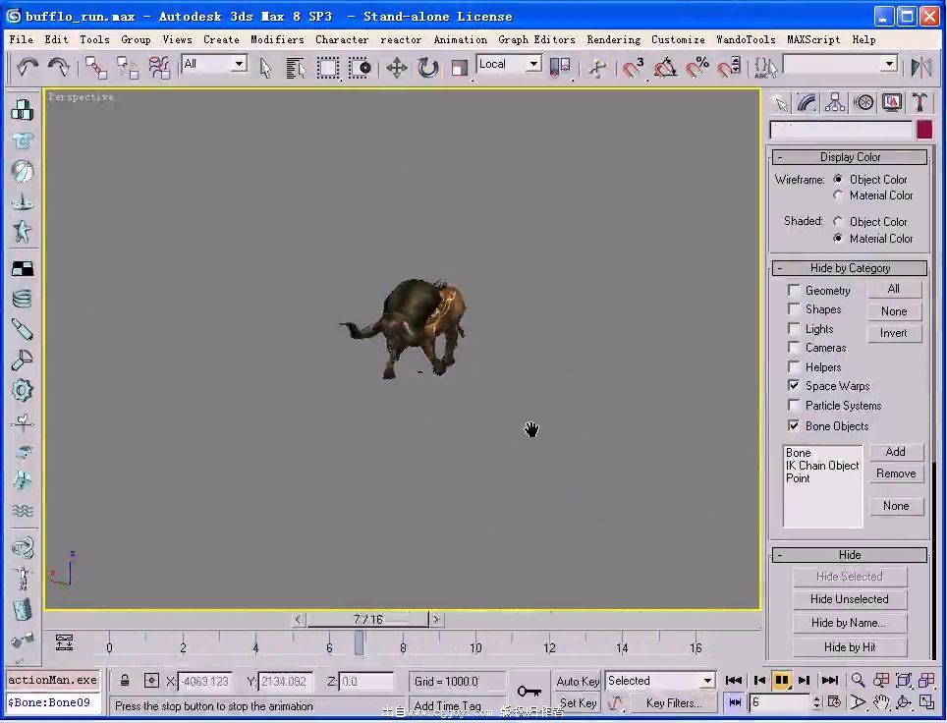This screenshot has width=947, height=723.
Task: Click the Zoom magnifier viewport control
Action: (858, 680)
